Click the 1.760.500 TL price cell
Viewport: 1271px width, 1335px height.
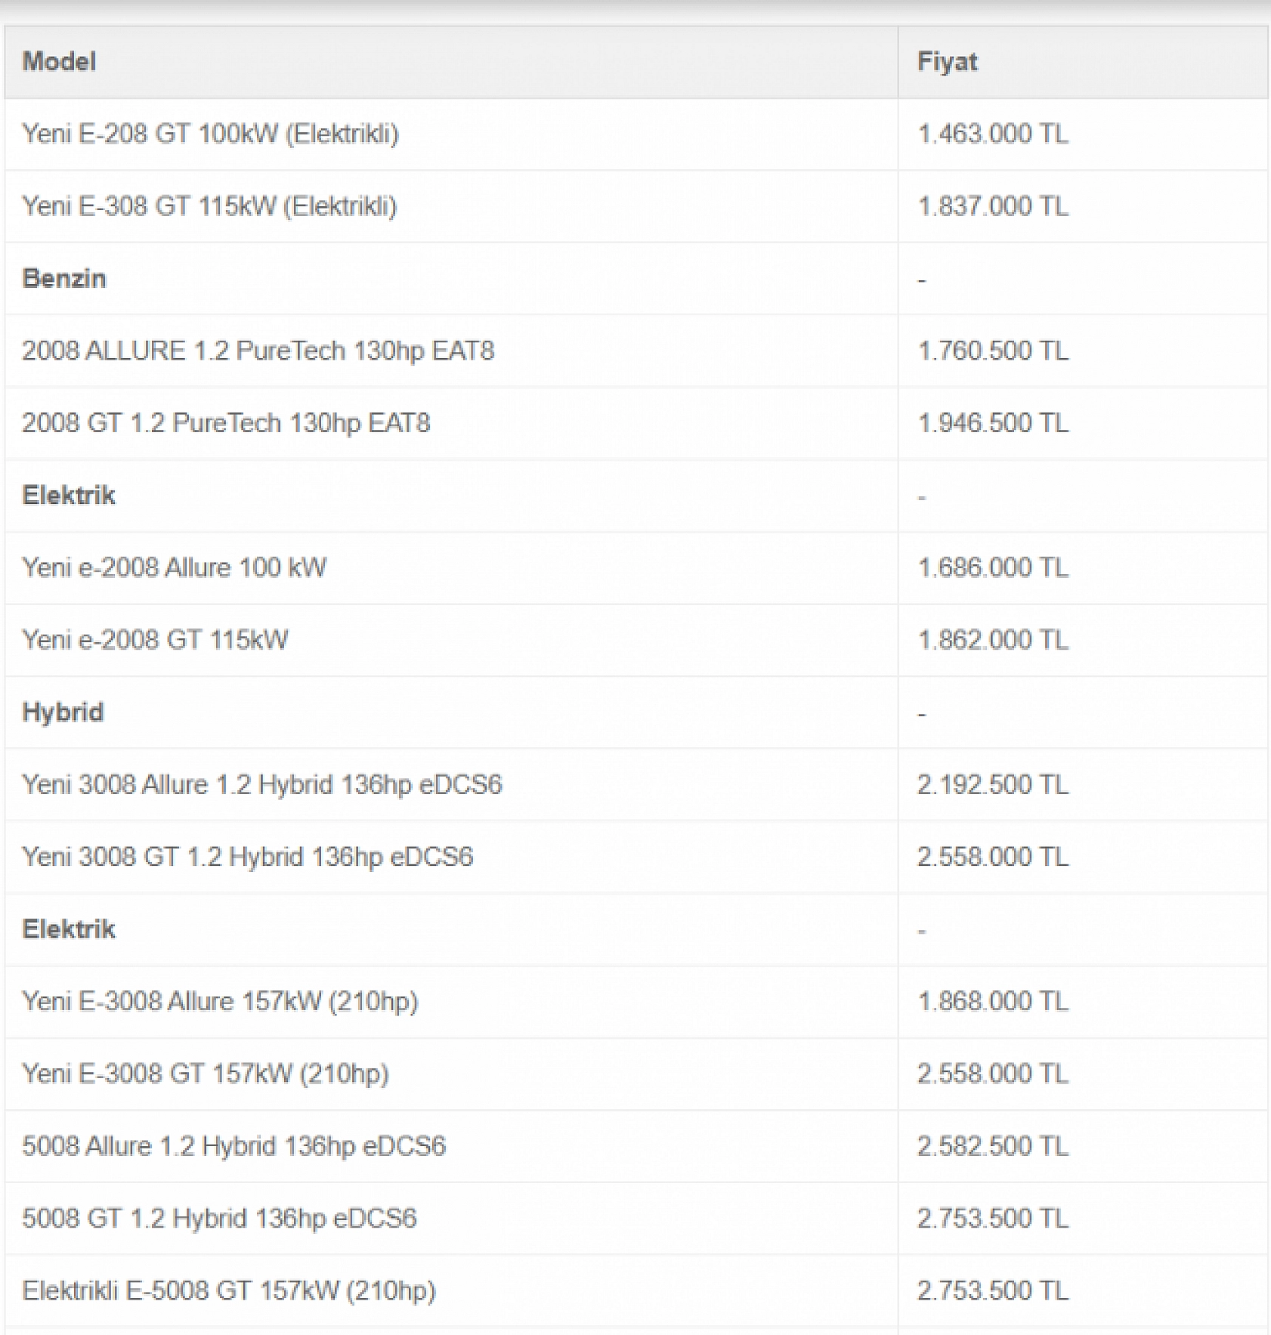point(992,351)
